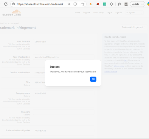Click 'Thank you. We have received your submission.' text
The image size is (149, 139).
(x=73, y=72)
